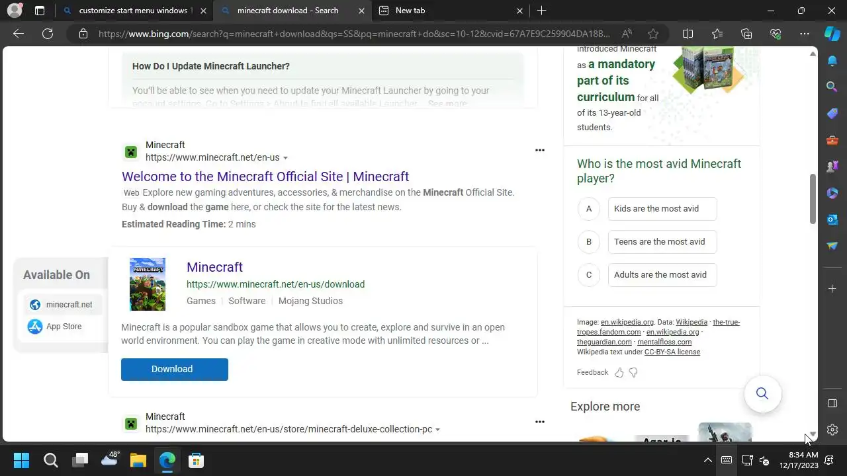Open the split screen icon
The height and width of the screenshot is (476, 847).
tap(688, 34)
